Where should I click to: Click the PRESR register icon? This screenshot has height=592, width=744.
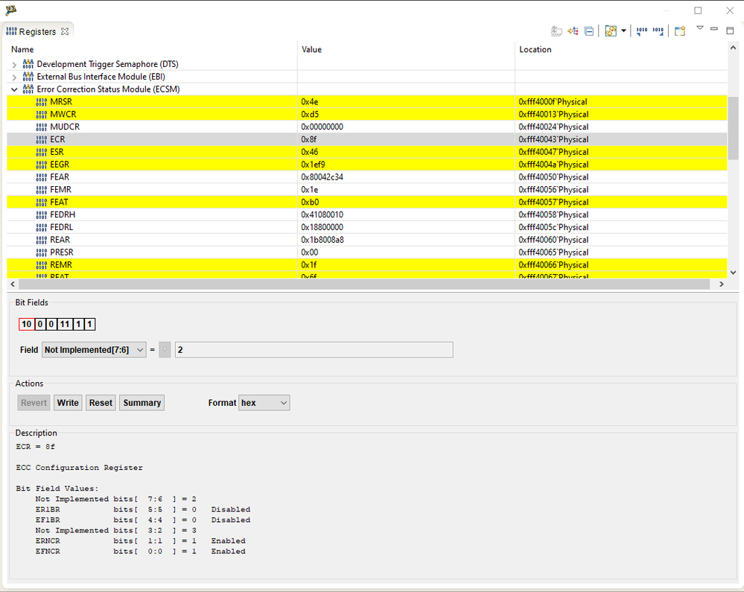pos(41,252)
